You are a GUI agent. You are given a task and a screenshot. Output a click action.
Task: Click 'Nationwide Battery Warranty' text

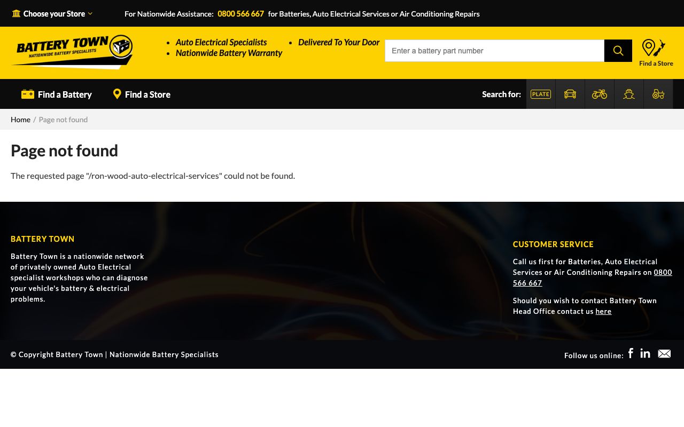pos(229,53)
